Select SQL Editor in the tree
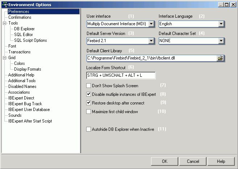The width and height of the screenshot is (238, 169). click(24, 35)
